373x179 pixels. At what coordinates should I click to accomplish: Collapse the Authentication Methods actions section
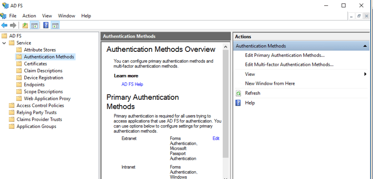point(365,46)
